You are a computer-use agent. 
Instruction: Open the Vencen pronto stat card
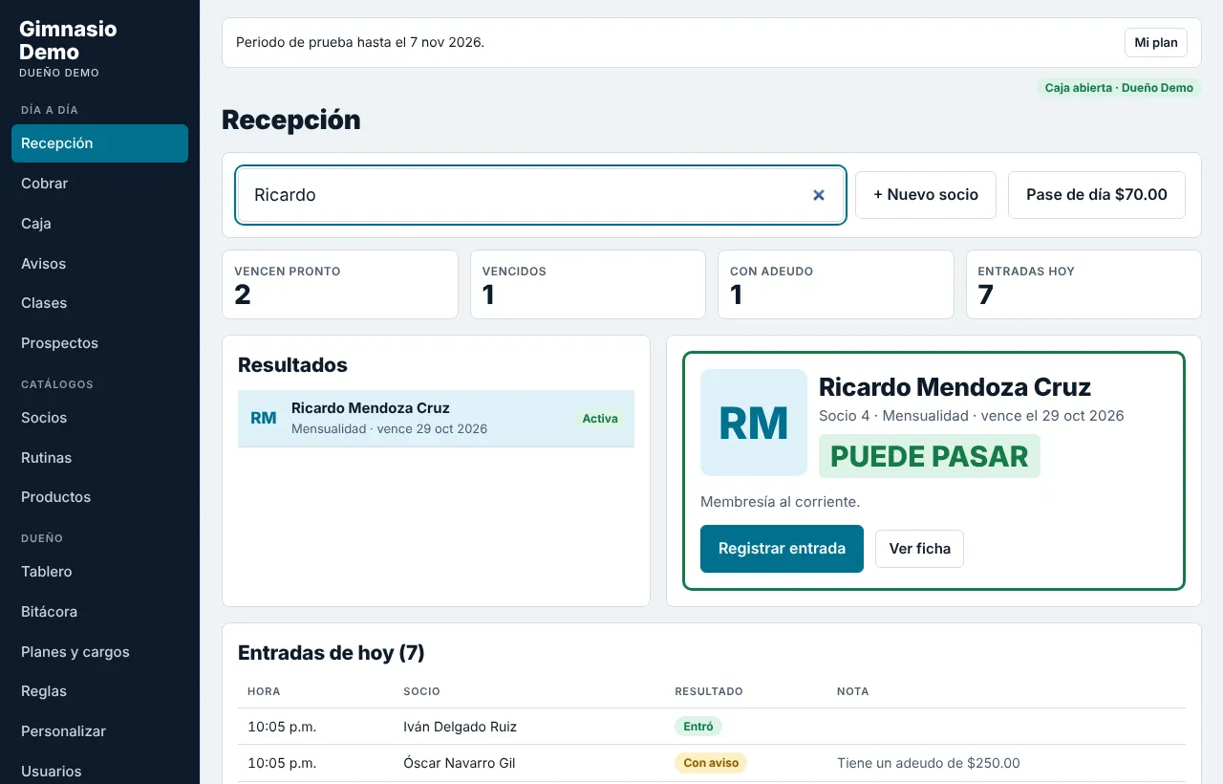click(x=340, y=285)
